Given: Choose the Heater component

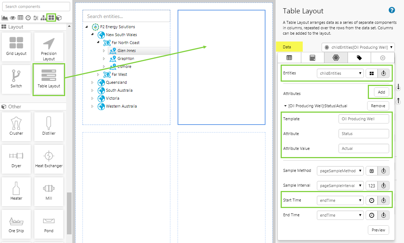Looking at the screenshot, I should click(16, 192).
